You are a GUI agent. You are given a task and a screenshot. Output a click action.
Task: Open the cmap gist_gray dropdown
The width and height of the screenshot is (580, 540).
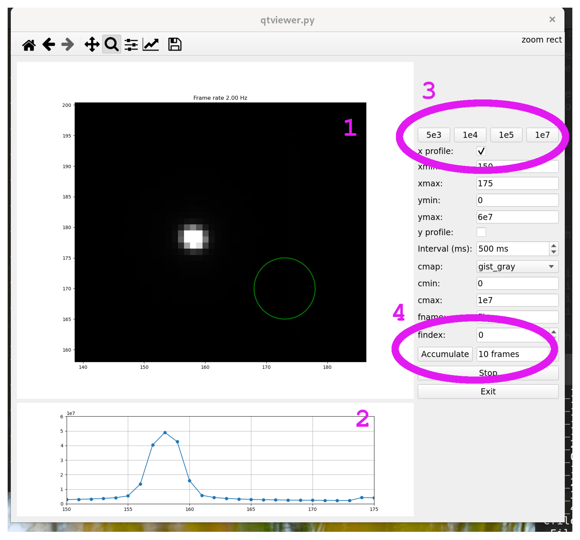pos(517,266)
